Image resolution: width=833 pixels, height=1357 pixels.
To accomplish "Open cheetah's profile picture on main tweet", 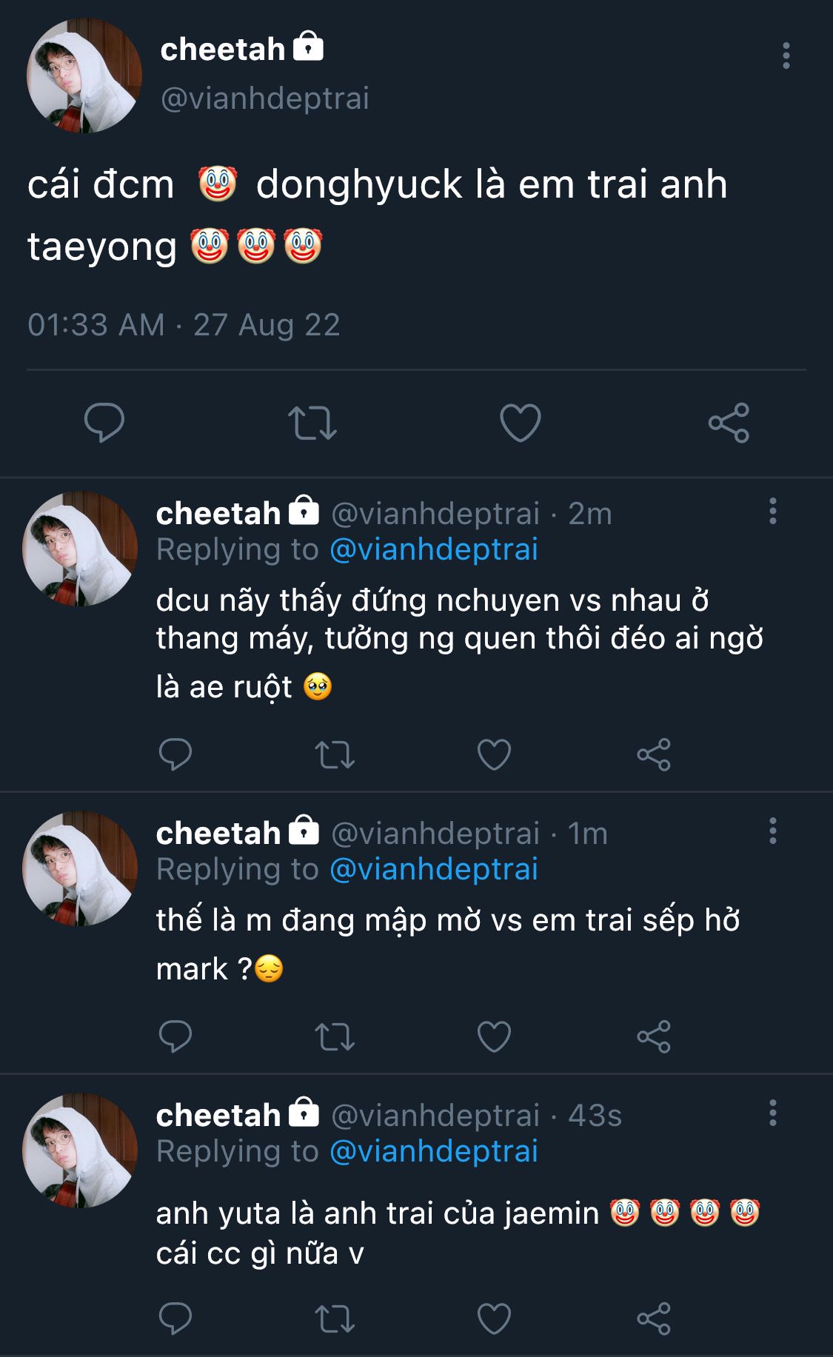I will tap(84, 76).
